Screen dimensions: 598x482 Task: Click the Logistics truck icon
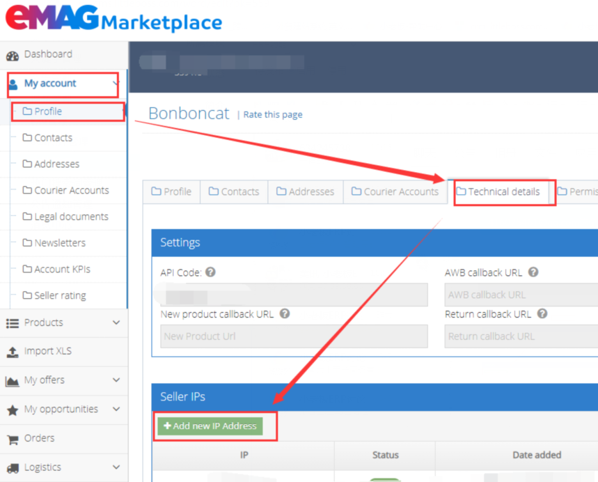click(13, 468)
